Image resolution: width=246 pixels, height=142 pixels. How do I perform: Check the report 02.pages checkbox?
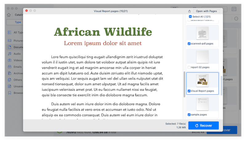click(189, 67)
